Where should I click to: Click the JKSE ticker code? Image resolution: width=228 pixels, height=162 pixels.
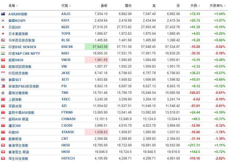point(65,73)
